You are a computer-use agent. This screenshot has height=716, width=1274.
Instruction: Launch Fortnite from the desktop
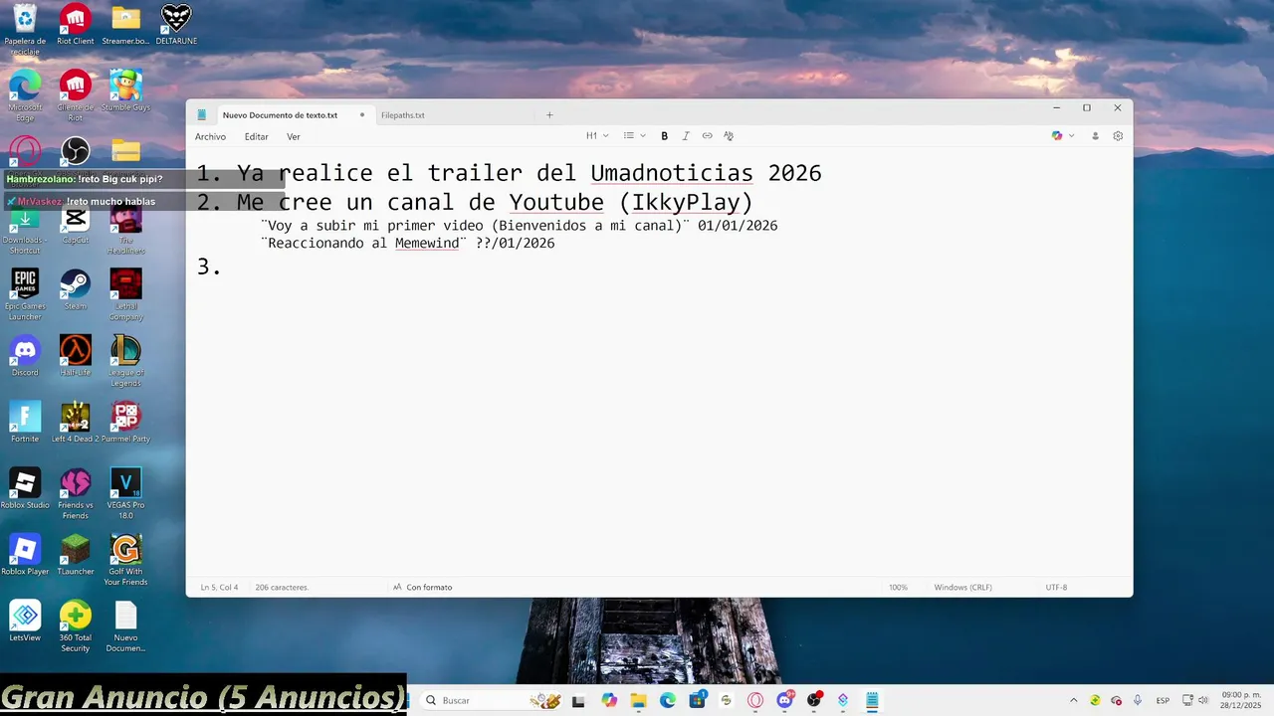(x=25, y=423)
